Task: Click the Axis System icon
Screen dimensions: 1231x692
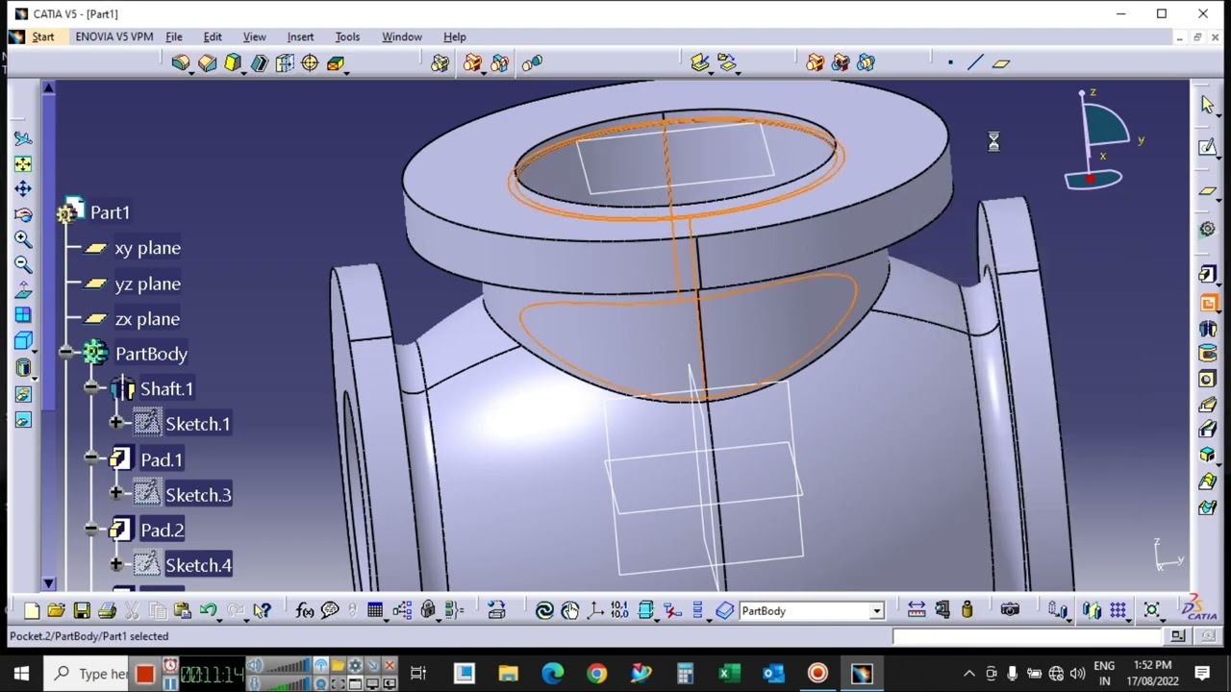Action: [x=595, y=610]
